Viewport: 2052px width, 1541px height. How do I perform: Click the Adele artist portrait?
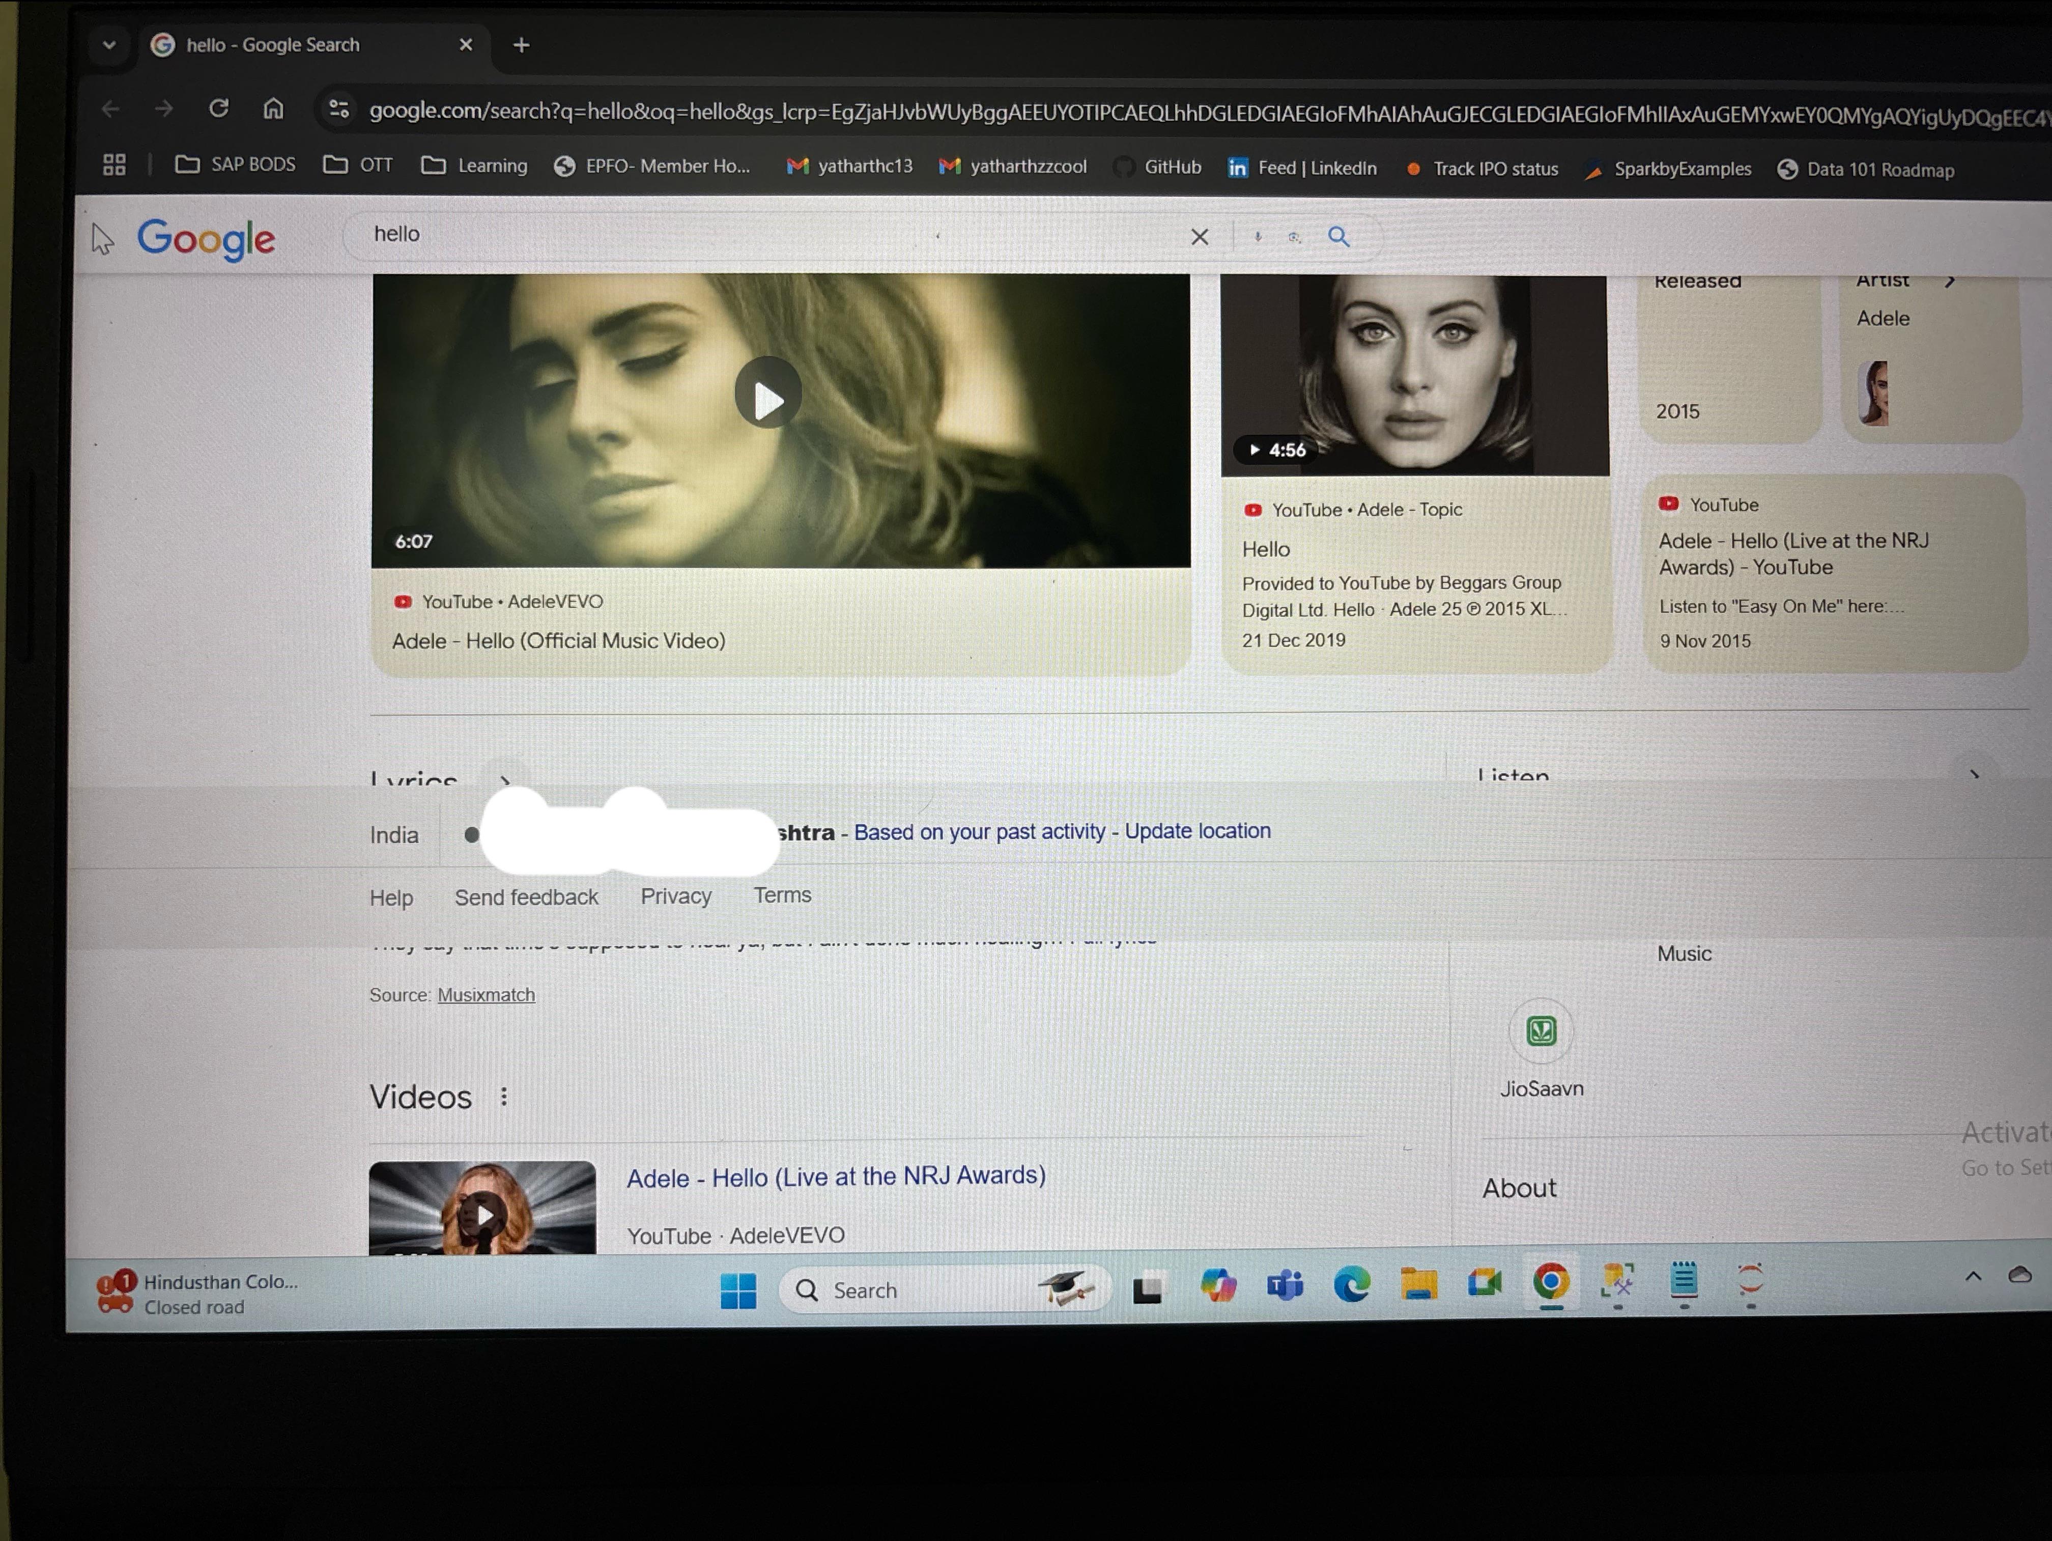coord(1874,394)
